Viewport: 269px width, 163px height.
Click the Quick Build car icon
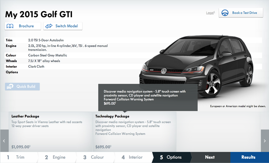(10, 87)
